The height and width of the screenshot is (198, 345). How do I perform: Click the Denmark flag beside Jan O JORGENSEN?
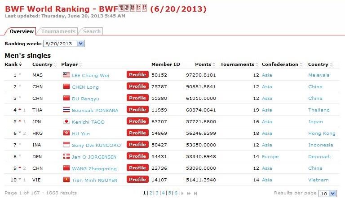(x=66, y=156)
